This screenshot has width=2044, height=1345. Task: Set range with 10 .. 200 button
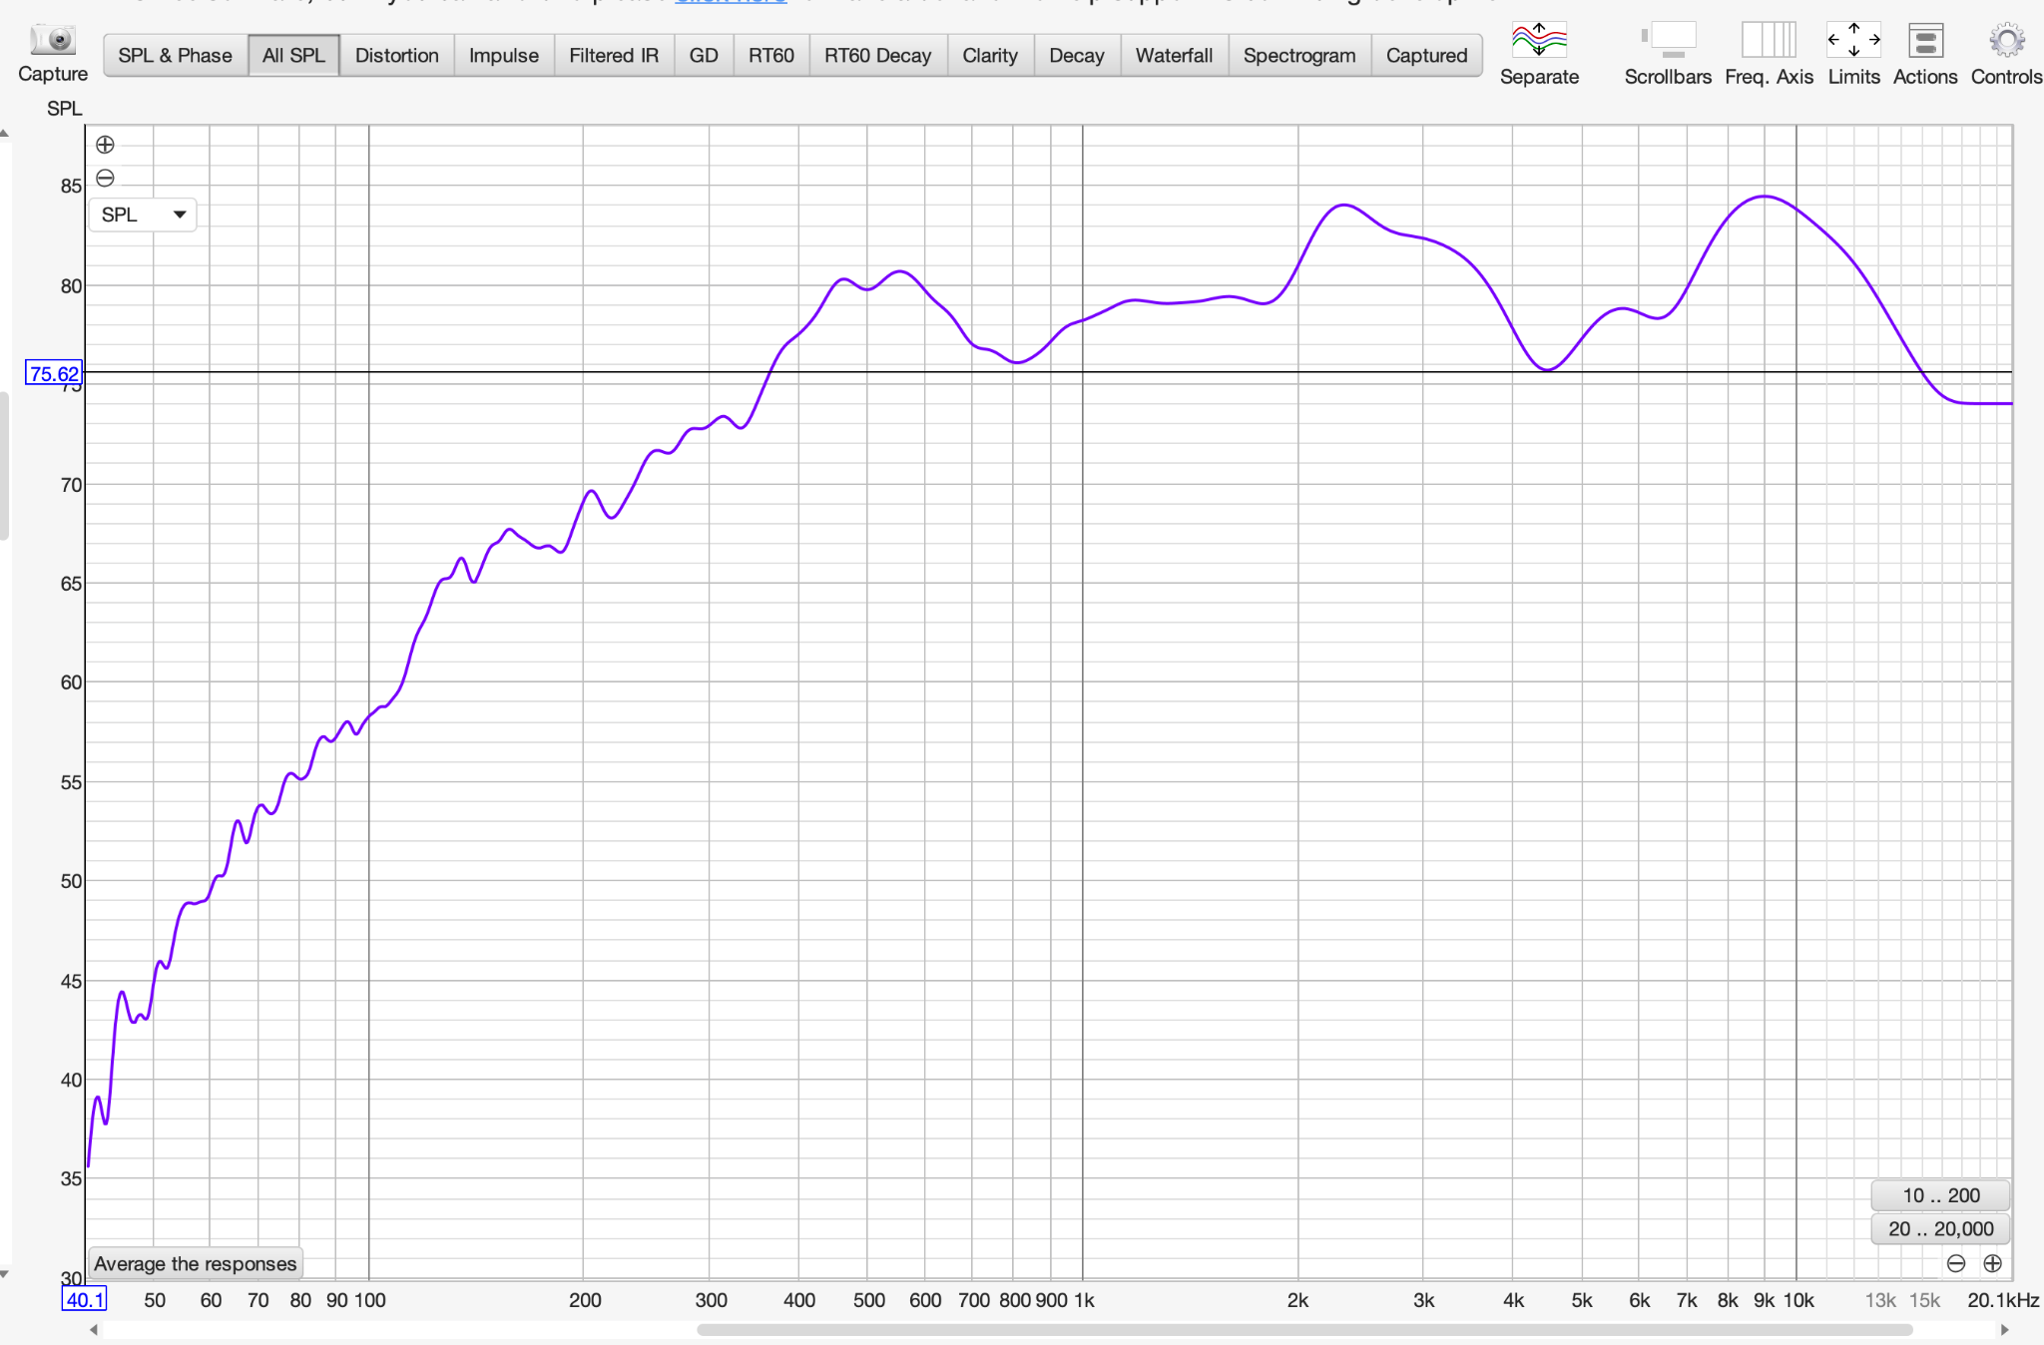tap(1940, 1195)
